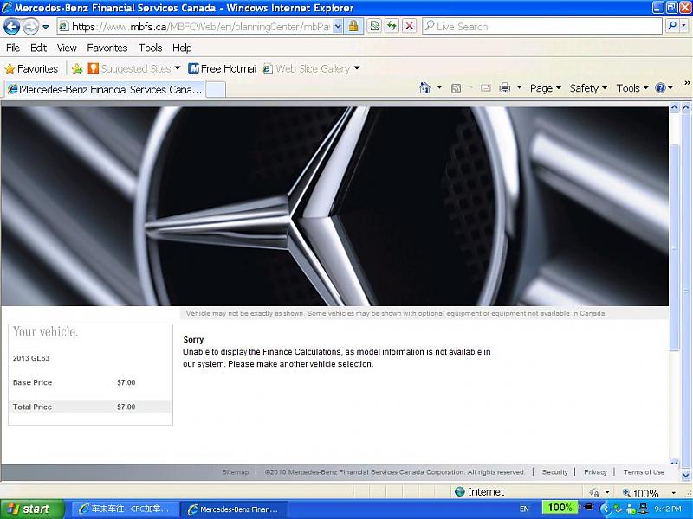Open the Tools command bar menu
The height and width of the screenshot is (519, 693).
[x=632, y=88]
